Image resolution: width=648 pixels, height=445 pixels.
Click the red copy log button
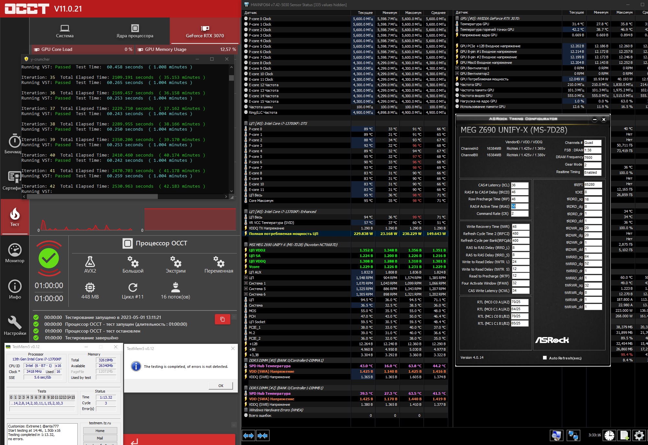click(222, 319)
